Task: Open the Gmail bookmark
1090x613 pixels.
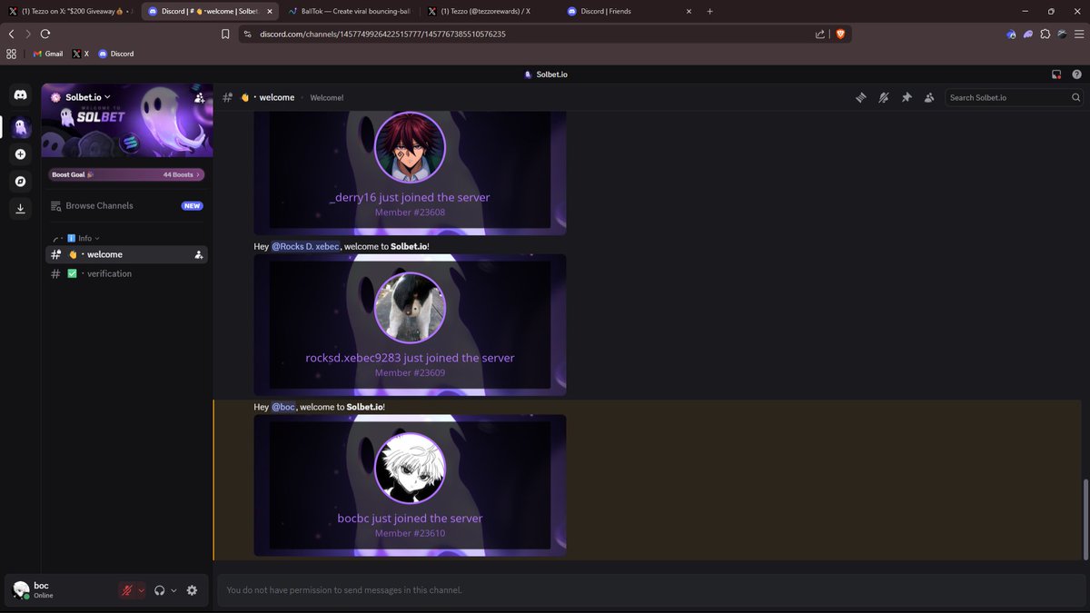Action: point(48,54)
